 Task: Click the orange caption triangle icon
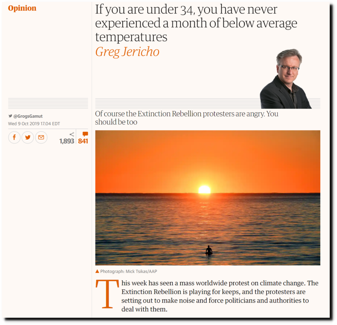tap(97, 271)
